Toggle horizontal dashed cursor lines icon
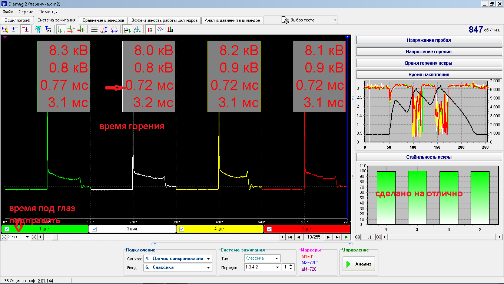 pyautogui.click(x=94, y=30)
